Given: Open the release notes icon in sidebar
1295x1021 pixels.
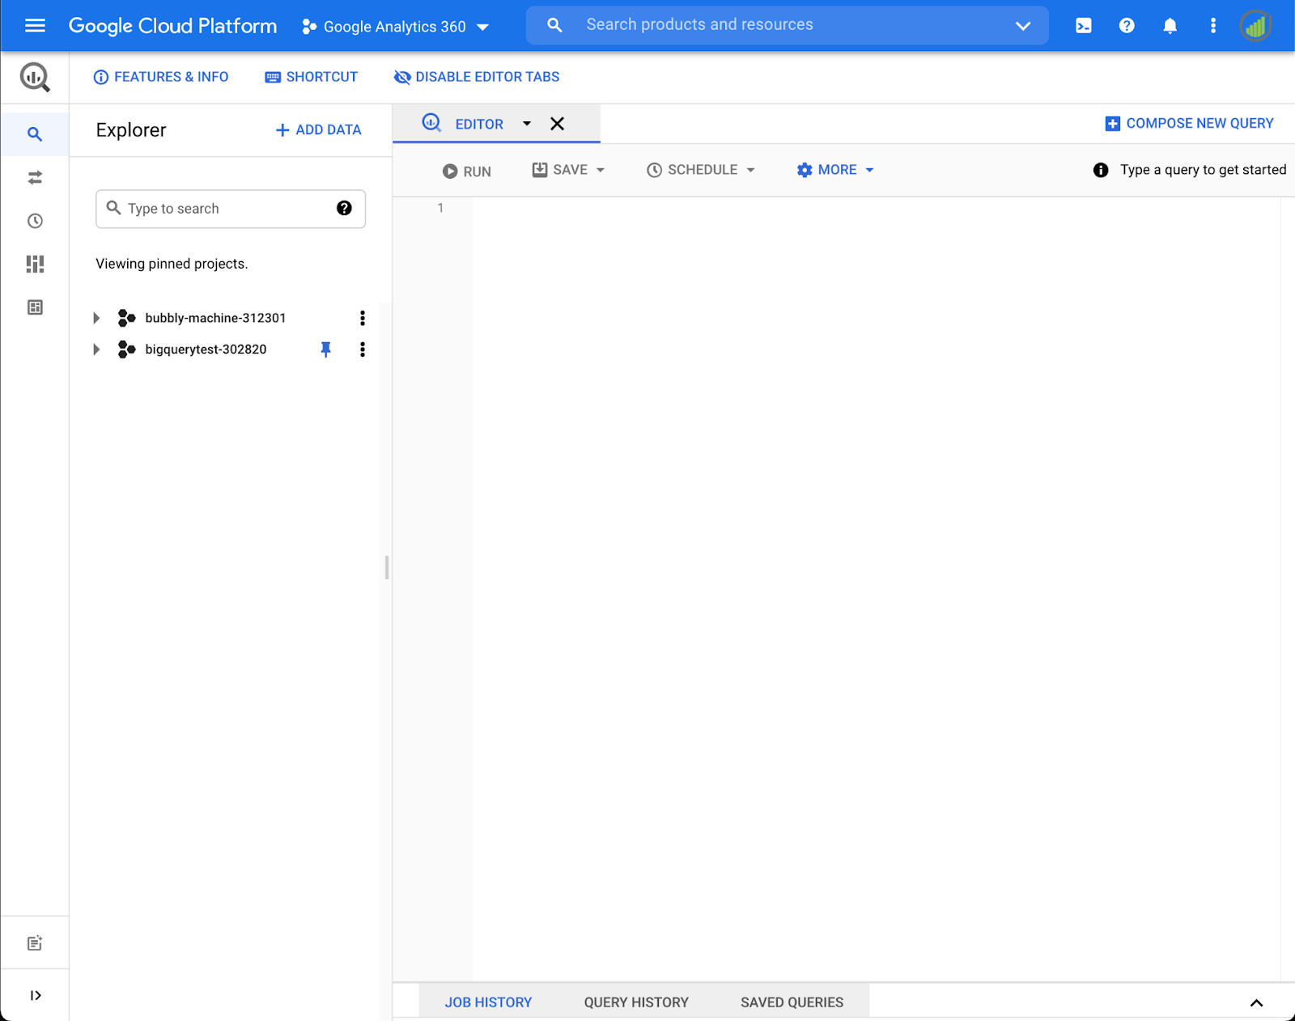Looking at the screenshot, I should pyautogui.click(x=35, y=943).
